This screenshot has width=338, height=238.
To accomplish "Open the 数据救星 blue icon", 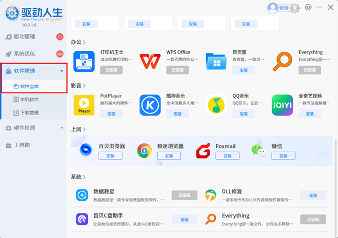I will click(82, 195).
